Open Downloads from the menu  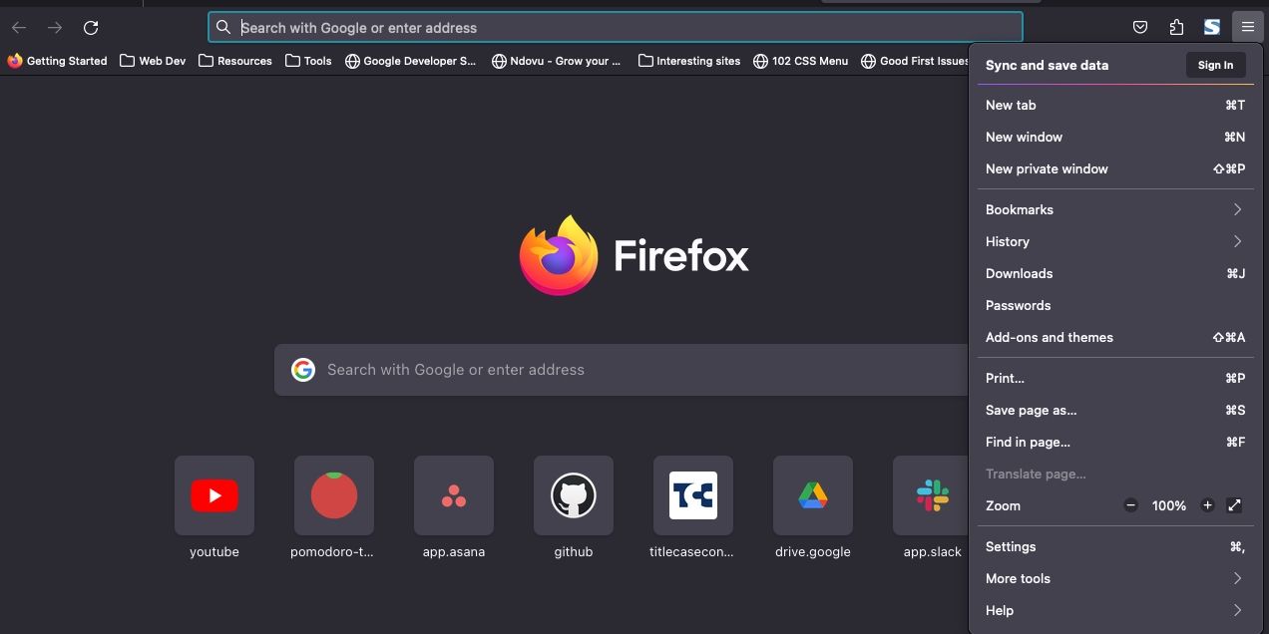coord(1019,273)
